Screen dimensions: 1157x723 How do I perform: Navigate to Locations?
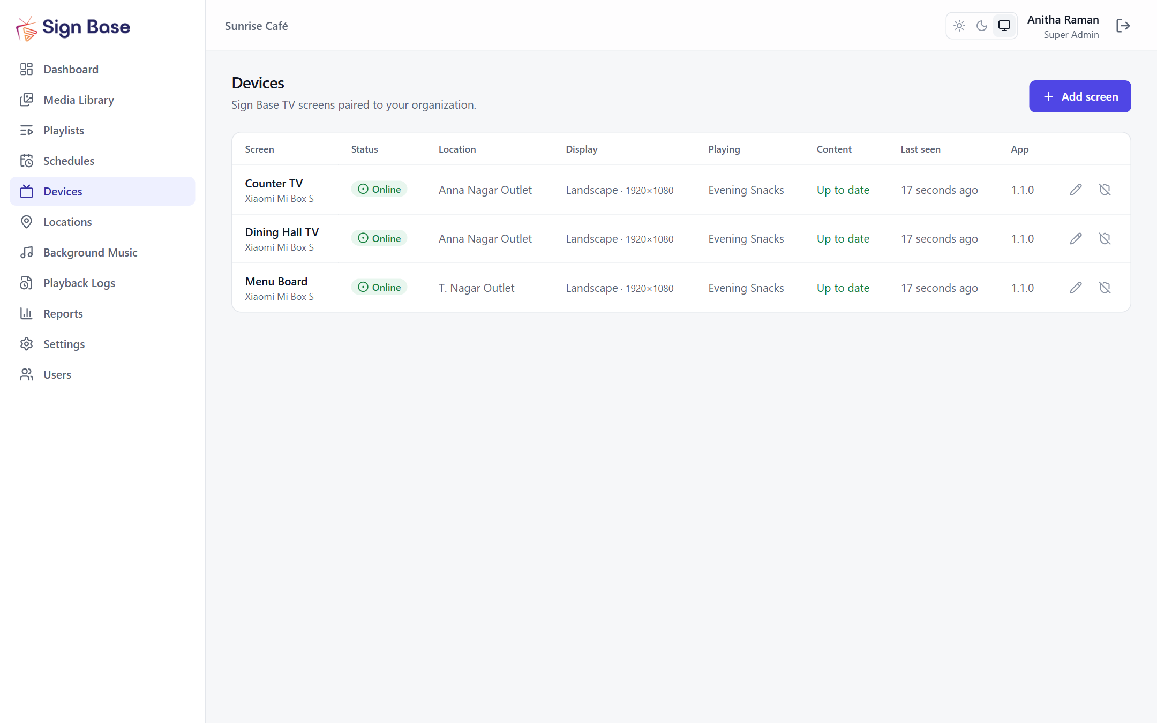[102, 222]
